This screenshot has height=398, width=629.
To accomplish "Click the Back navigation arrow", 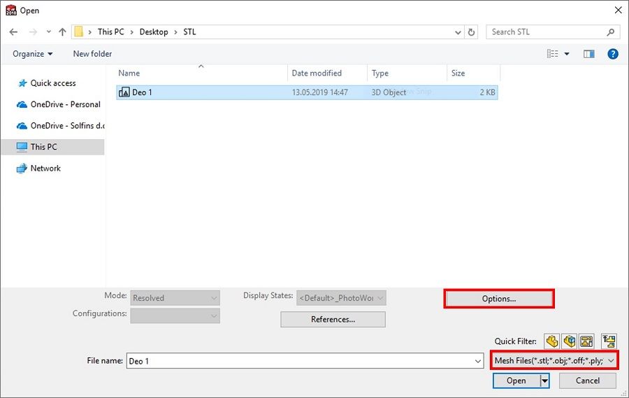I will click(x=13, y=32).
